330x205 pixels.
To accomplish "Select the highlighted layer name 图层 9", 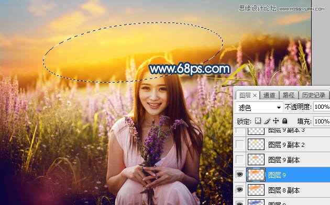I will [x=277, y=175].
